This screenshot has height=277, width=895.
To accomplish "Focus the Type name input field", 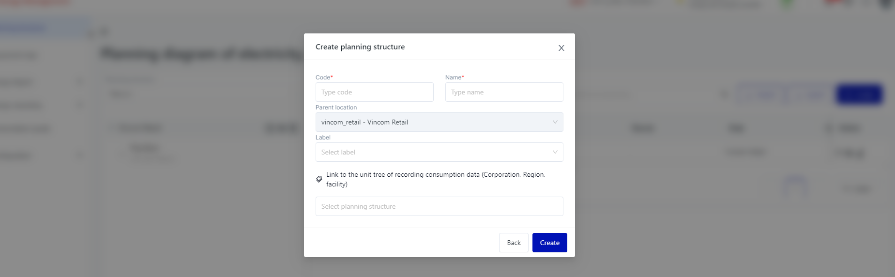I will point(503,92).
